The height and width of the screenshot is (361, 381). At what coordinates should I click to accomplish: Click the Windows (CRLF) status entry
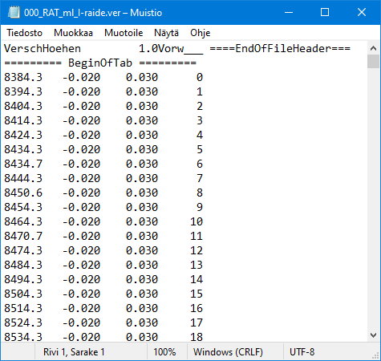[228, 352]
